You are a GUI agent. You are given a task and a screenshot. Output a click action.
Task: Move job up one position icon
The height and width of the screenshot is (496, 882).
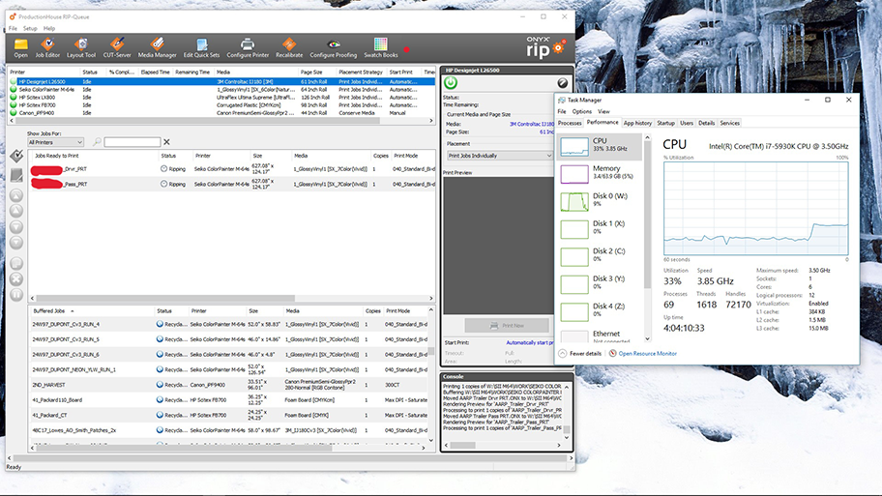pyautogui.click(x=16, y=211)
